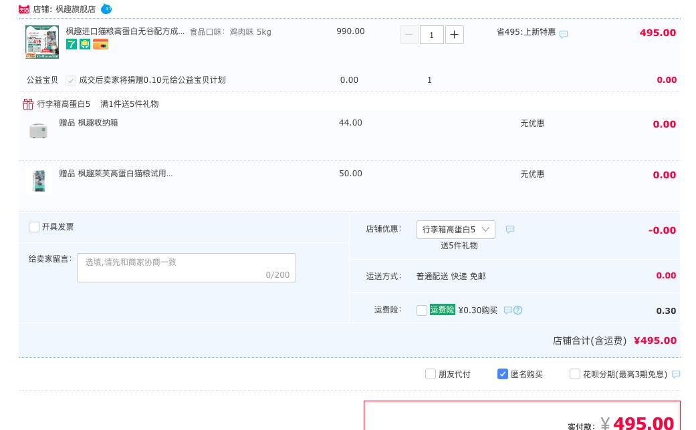Click the cat food product thumbnail image
The image size is (696, 430).
(41, 41)
